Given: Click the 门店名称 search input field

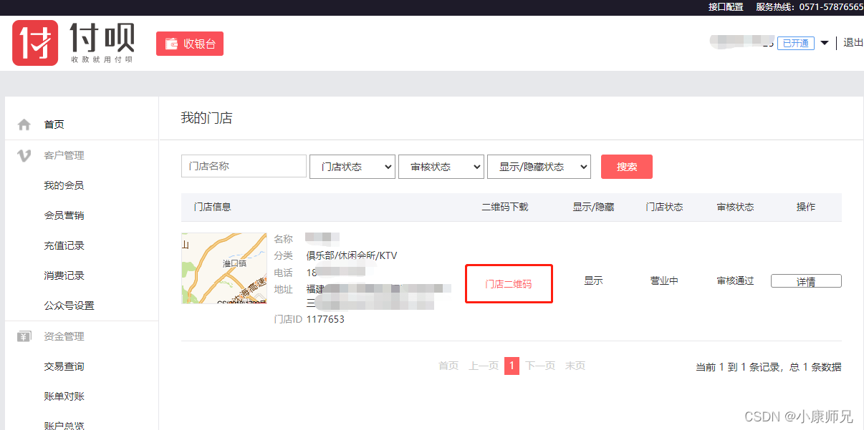Looking at the screenshot, I should pyautogui.click(x=244, y=165).
